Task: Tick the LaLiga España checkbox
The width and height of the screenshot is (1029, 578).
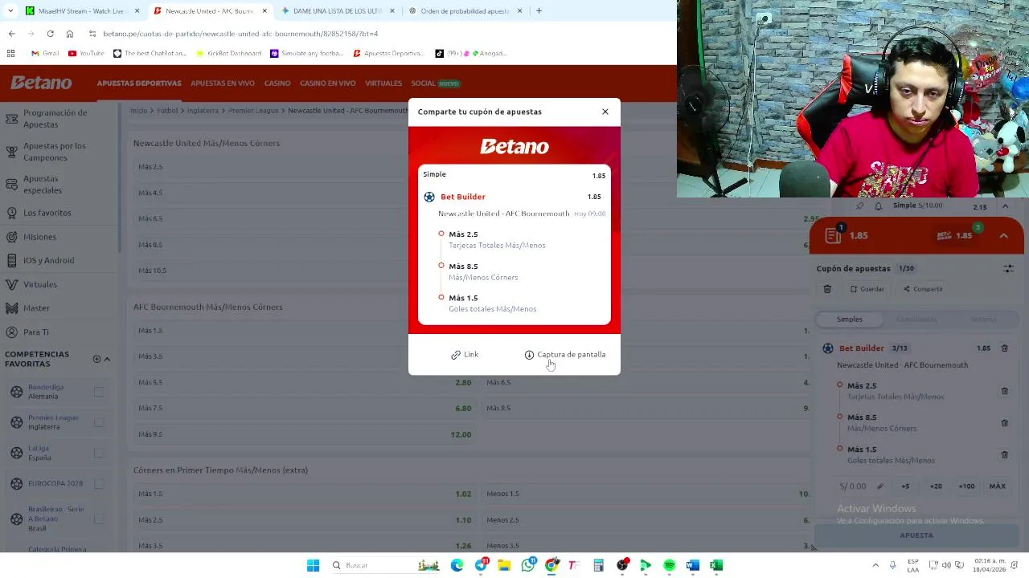Action: click(99, 453)
